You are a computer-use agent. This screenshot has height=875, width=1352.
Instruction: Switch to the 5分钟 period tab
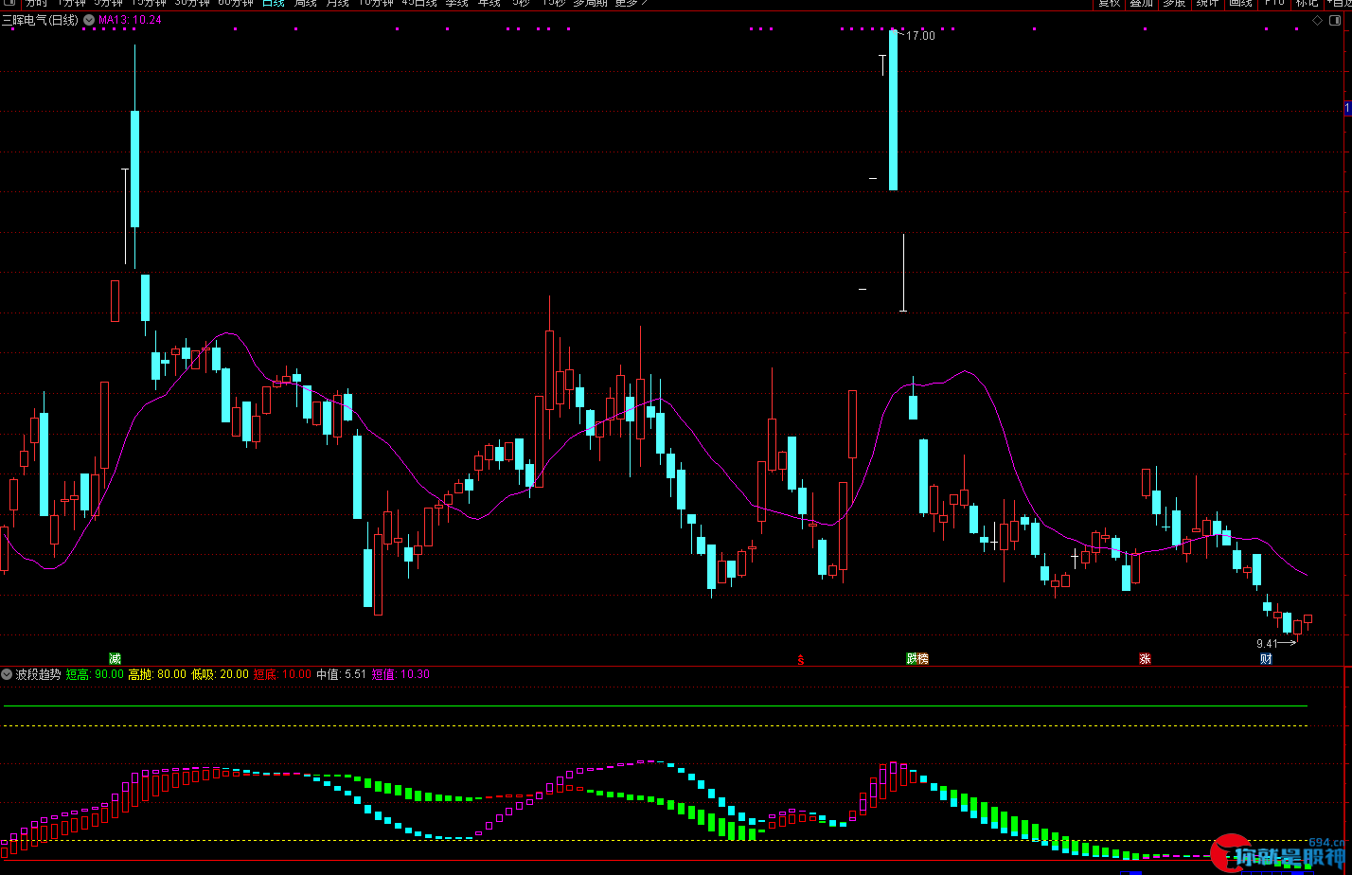[108, 3]
